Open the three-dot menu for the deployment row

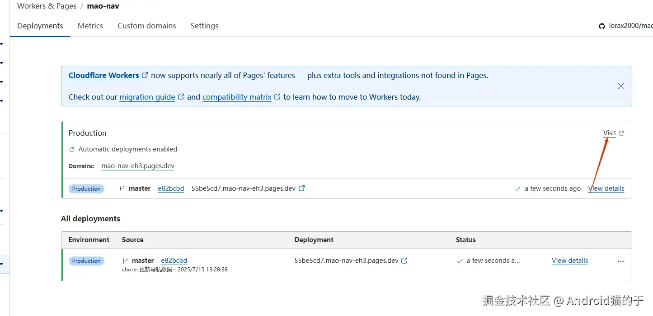click(x=621, y=261)
